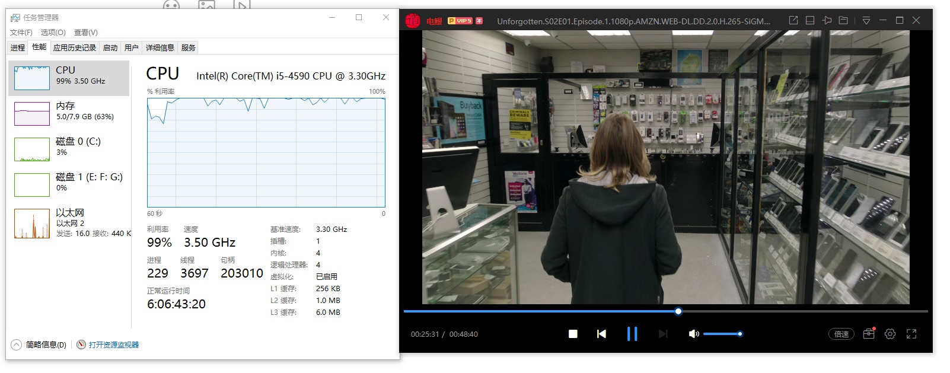The width and height of the screenshot is (950, 373).
Task: Open file folder icon in player
Action: point(843,20)
